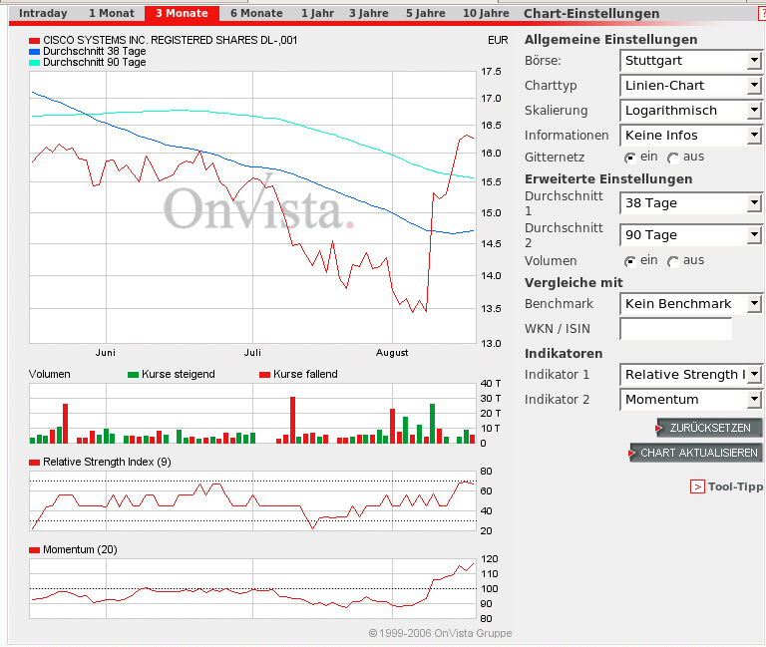This screenshot has width=766, height=647.
Task: Click the CHART AKTUALISIEREN button
Action: [x=695, y=454]
